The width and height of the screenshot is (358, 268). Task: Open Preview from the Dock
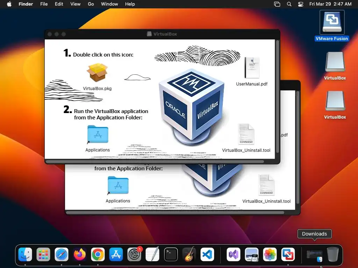point(252,254)
